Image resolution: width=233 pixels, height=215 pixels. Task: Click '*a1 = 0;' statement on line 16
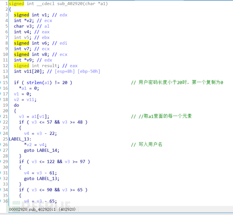29,88
